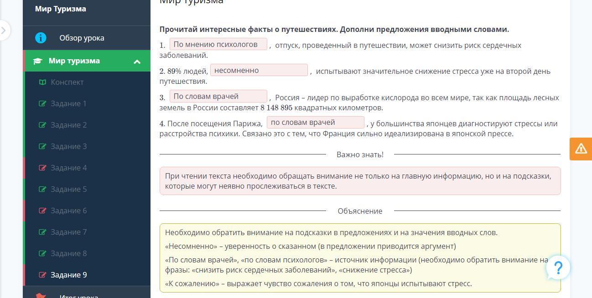Select Задание 8 from lesson list
Screen dimensions: 592x298
click(68, 253)
